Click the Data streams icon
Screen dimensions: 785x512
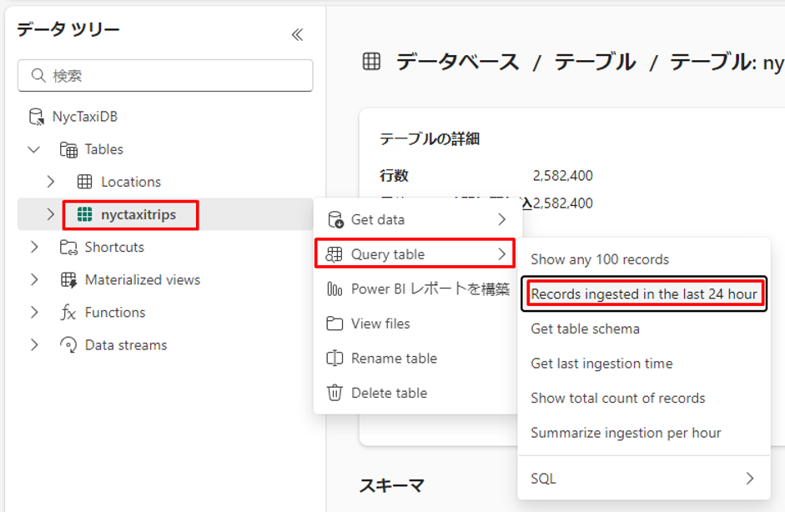coord(68,345)
